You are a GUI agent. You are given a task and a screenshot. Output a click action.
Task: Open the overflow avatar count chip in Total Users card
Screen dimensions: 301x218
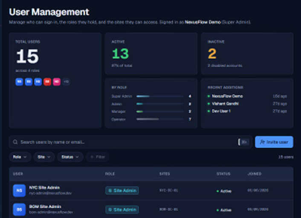66,81
